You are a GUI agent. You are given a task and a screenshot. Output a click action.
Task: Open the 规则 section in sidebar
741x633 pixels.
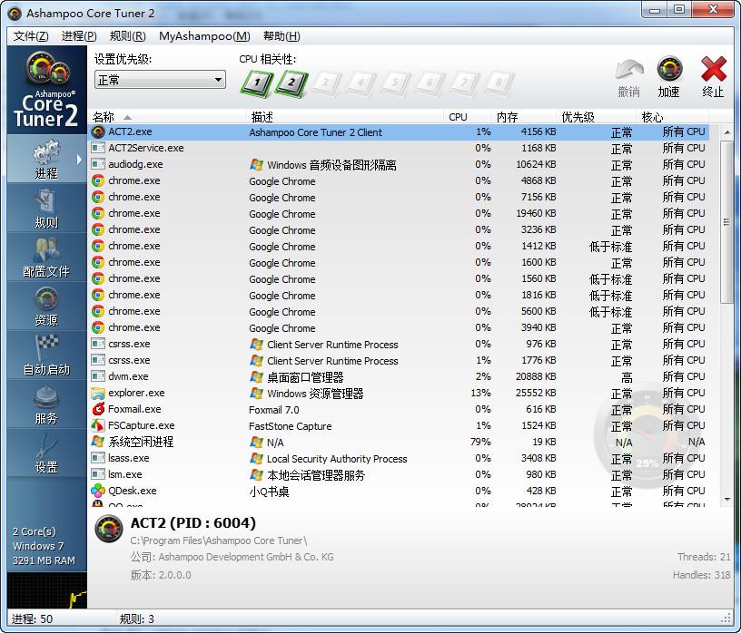pos(46,208)
